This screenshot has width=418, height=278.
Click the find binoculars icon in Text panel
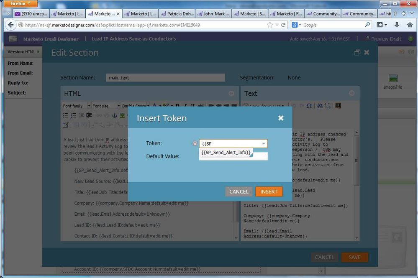[x=320, y=106]
